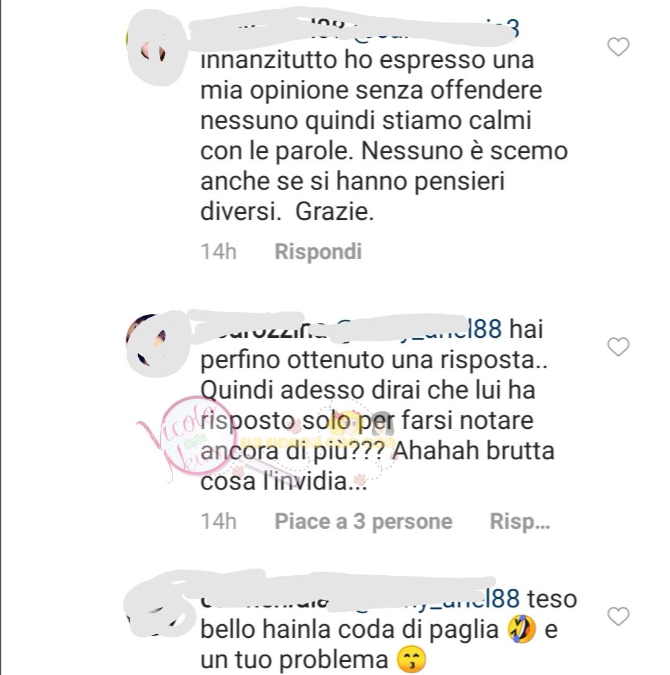Like the comment starting with 'innanzitutto ho espresso'
The image size is (670, 675).
click(619, 47)
